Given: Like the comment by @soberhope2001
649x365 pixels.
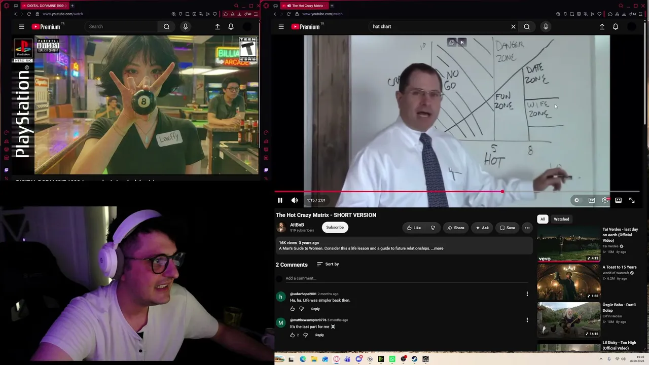Looking at the screenshot, I should [293, 309].
